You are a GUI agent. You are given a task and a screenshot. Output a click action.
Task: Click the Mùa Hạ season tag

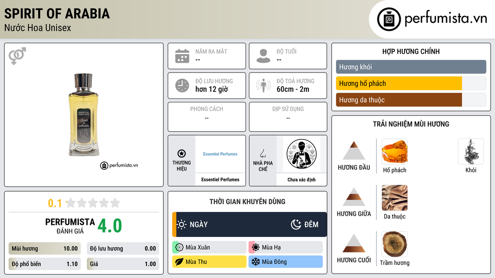(286, 247)
